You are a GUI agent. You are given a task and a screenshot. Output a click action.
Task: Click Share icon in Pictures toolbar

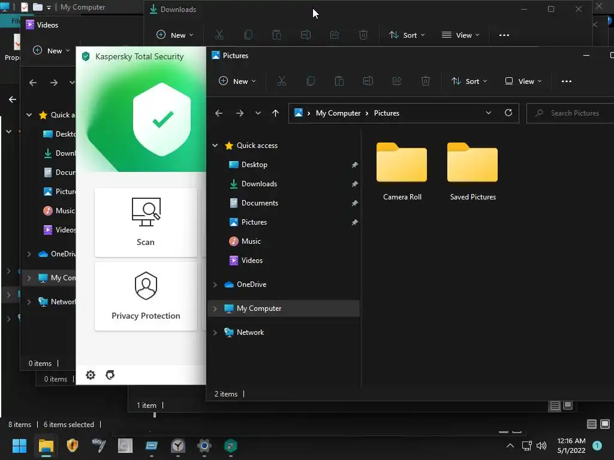tap(397, 81)
